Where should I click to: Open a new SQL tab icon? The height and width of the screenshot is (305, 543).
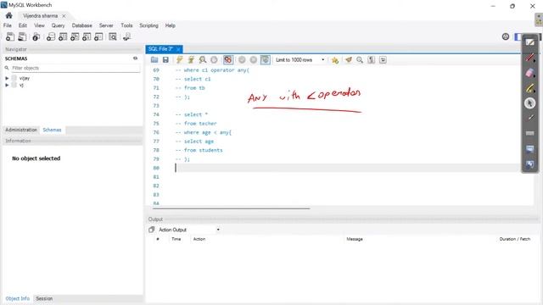10,36
